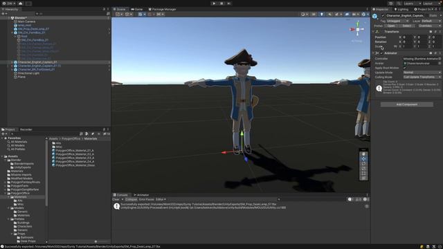This screenshot has width=443, height=249.
Task: Select the Project tab
Action: point(8,129)
